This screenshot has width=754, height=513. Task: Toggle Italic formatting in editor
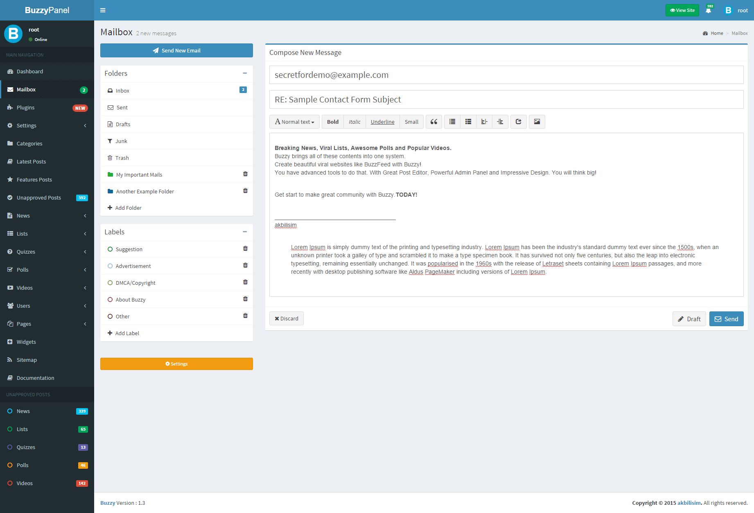pyautogui.click(x=354, y=122)
